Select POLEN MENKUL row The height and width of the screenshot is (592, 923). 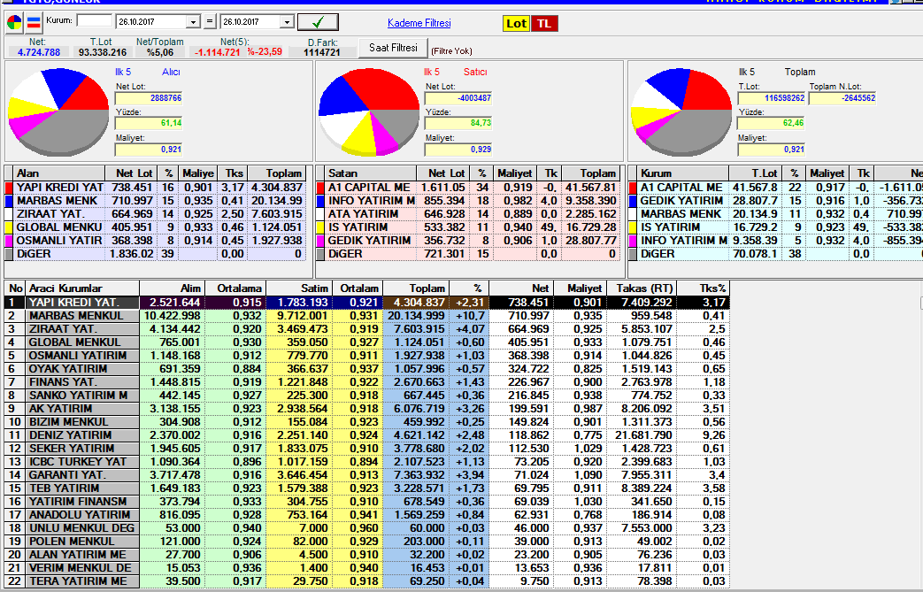366,542
